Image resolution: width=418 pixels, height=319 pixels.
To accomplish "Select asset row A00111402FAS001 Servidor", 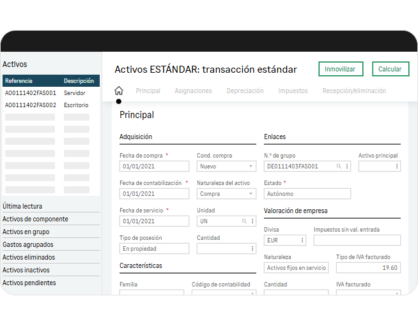I will [50, 93].
